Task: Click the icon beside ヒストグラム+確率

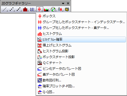Action: [x=40, y=40]
